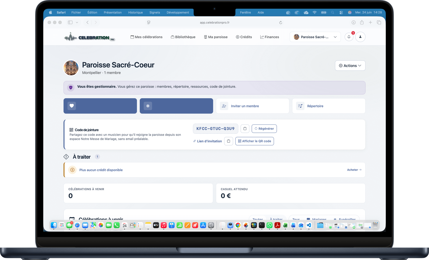Click the battery icon in menu bar

tap(324, 13)
